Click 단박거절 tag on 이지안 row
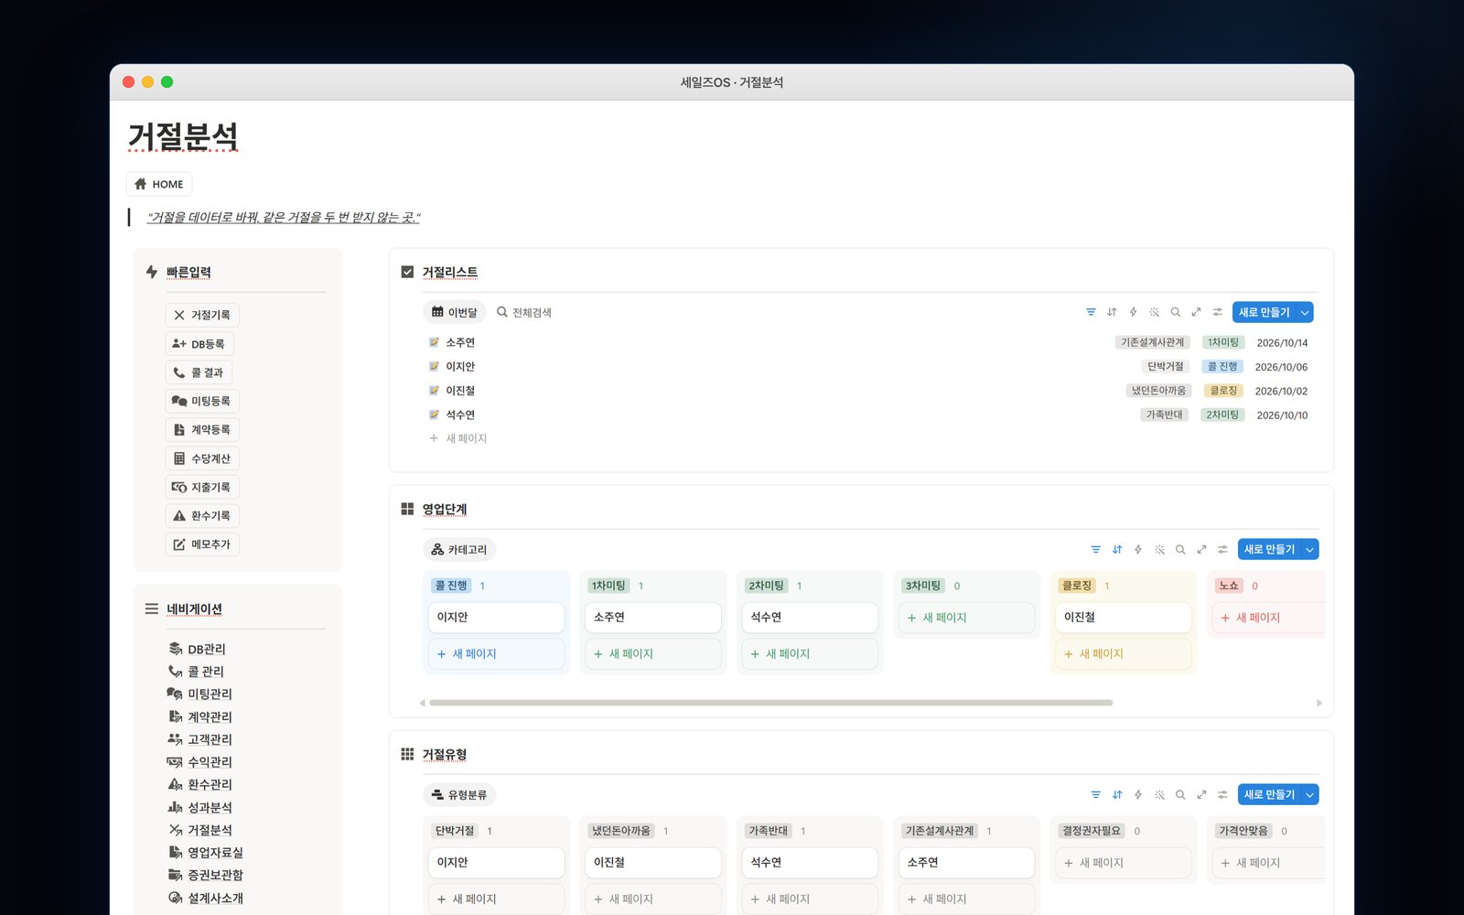Screen dimensions: 1464x915 pyautogui.click(x=1166, y=366)
